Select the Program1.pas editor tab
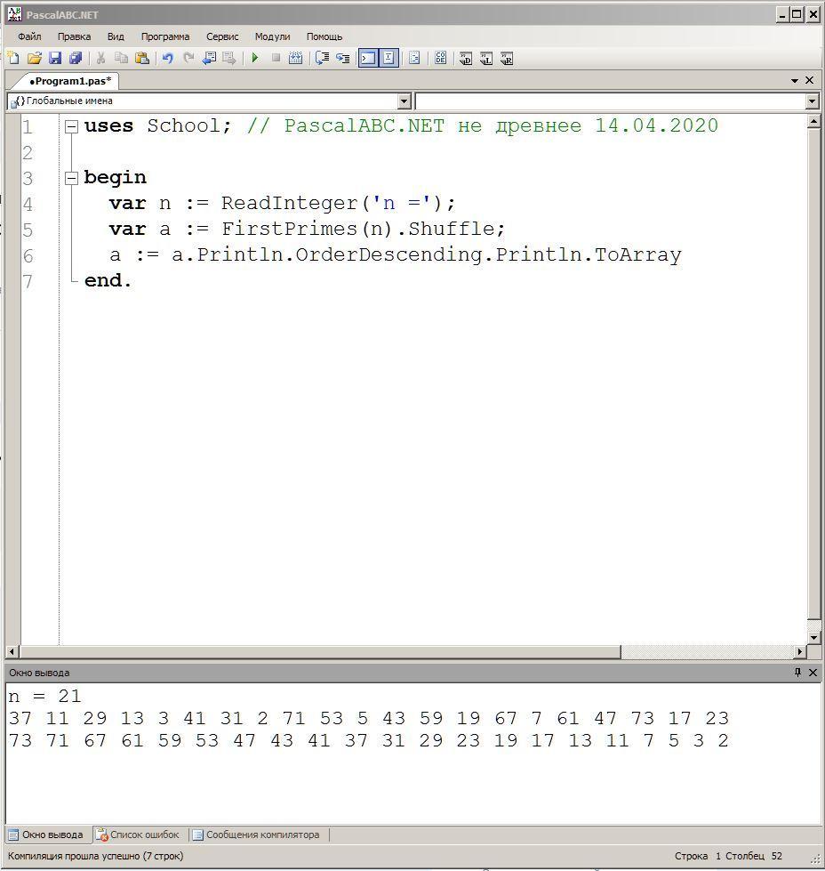Image resolution: width=825 pixels, height=871 pixels. pyautogui.click(x=70, y=81)
